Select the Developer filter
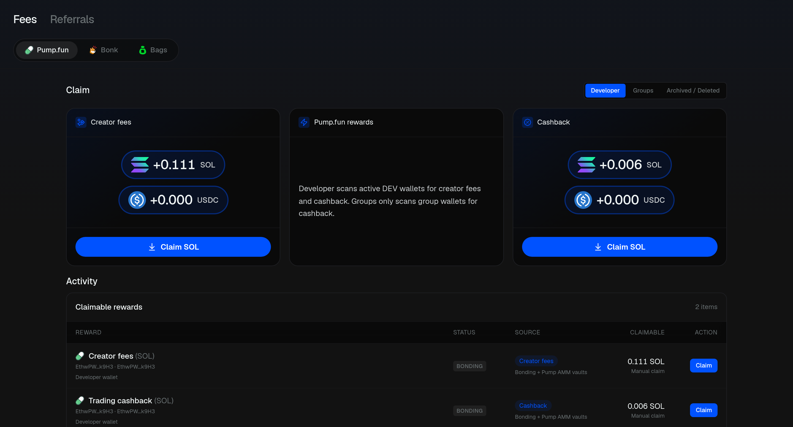The width and height of the screenshot is (793, 427). click(605, 91)
